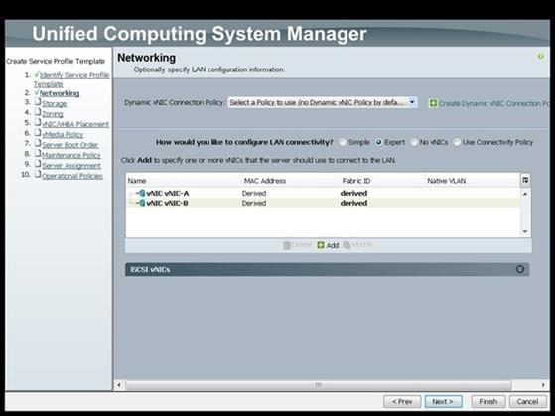Click the derived Fabric ID for vNIC-B
555x416 pixels.
point(354,203)
